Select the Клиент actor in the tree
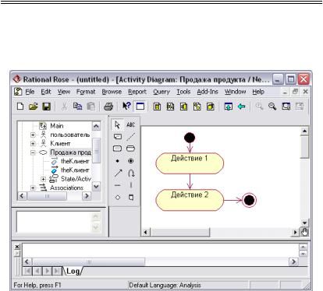This screenshot has height=291, width=323. [60, 143]
